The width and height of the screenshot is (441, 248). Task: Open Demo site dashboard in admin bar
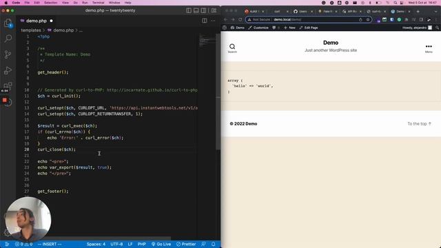pyautogui.click(x=237, y=28)
